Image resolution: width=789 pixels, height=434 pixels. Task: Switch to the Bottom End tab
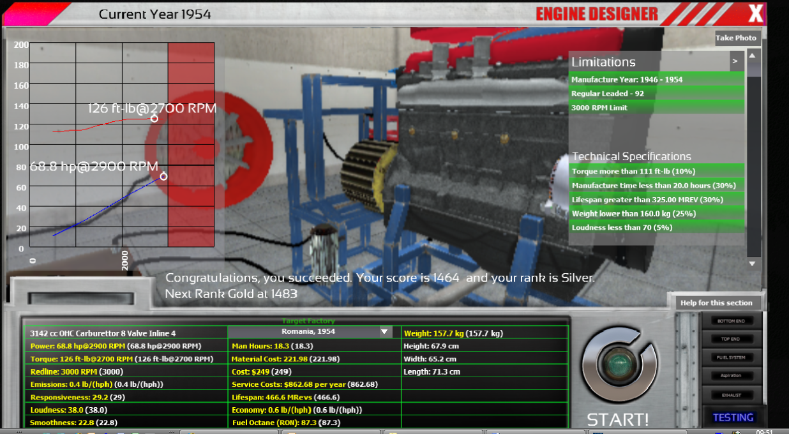click(x=730, y=320)
